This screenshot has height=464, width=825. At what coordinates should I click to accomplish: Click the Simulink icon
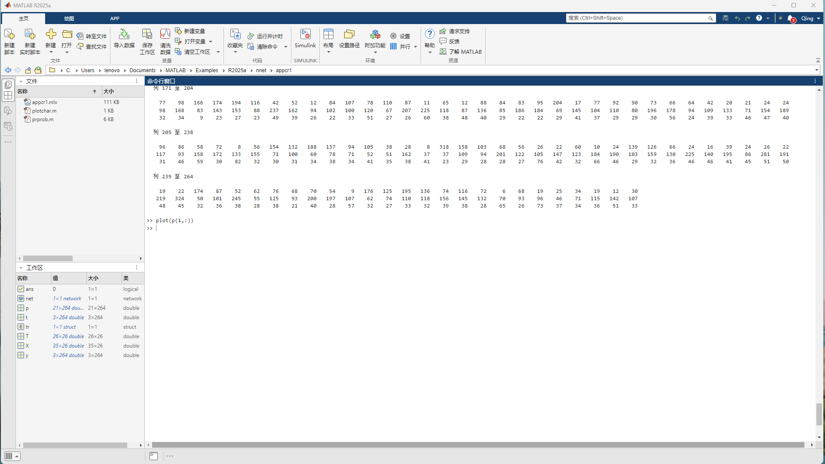click(x=305, y=38)
